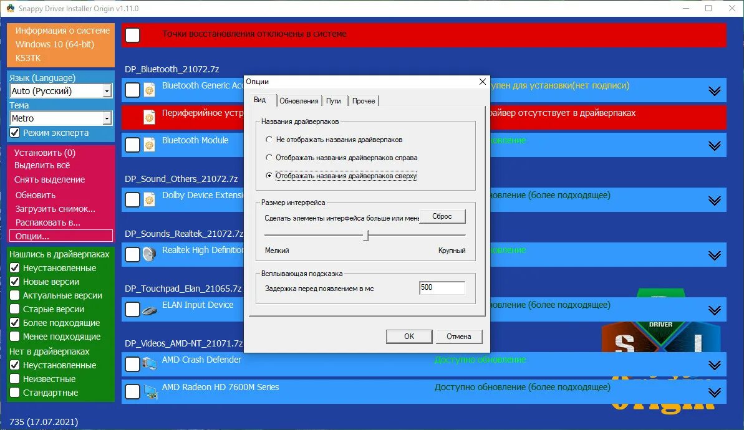Click Загрузить снимок... in the sidebar

tap(55, 209)
